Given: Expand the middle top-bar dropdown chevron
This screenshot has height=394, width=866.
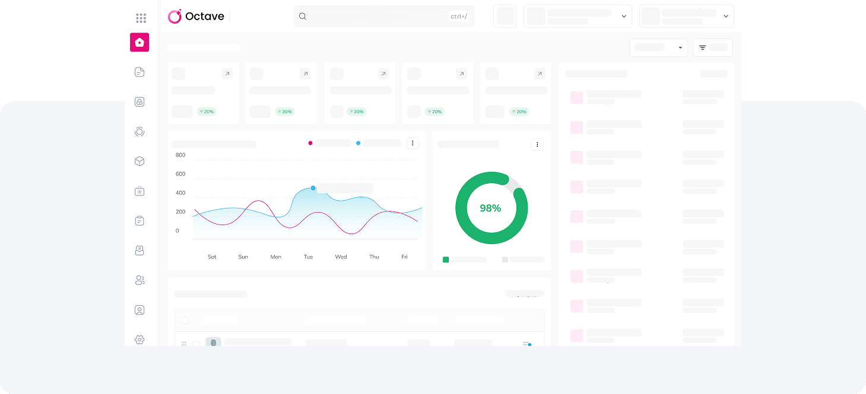Looking at the screenshot, I should point(624,17).
